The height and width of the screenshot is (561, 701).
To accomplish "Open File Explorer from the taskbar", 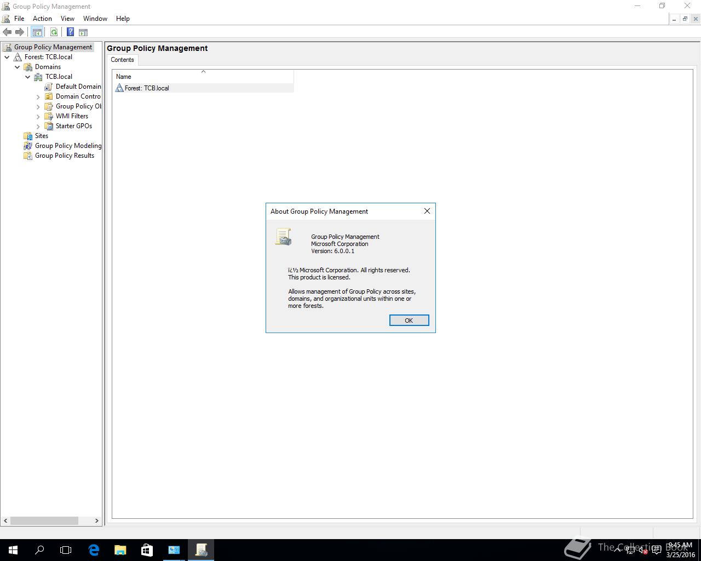I will tap(120, 550).
